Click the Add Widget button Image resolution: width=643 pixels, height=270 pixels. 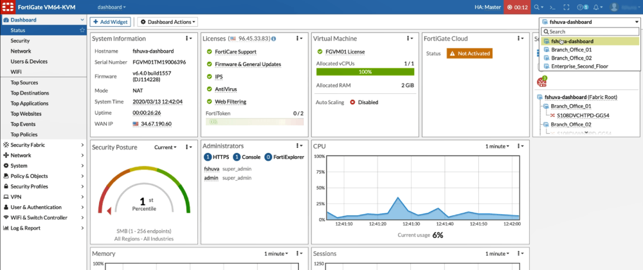pos(111,22)
